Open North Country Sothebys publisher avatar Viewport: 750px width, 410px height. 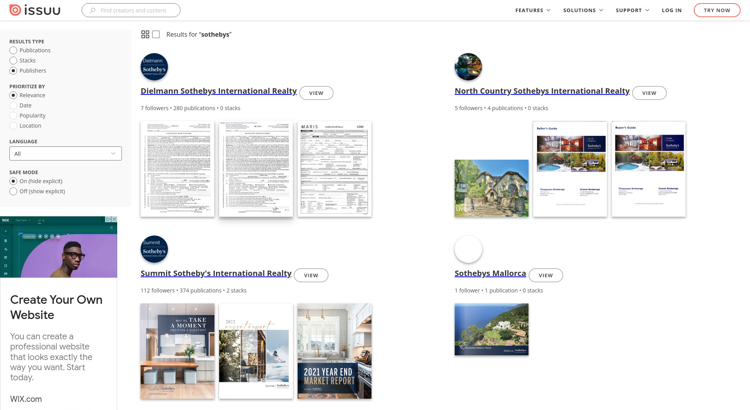pos(468,67)
